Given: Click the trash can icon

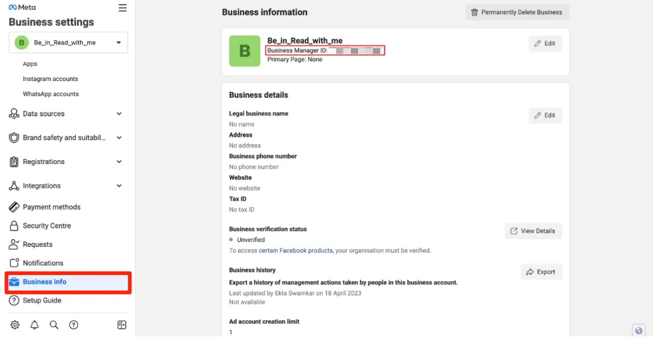Looking at the screenshot, I should 475,13.
